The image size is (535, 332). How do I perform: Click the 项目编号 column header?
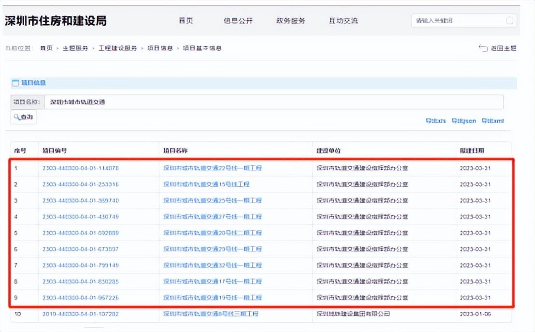pos(55,151)
